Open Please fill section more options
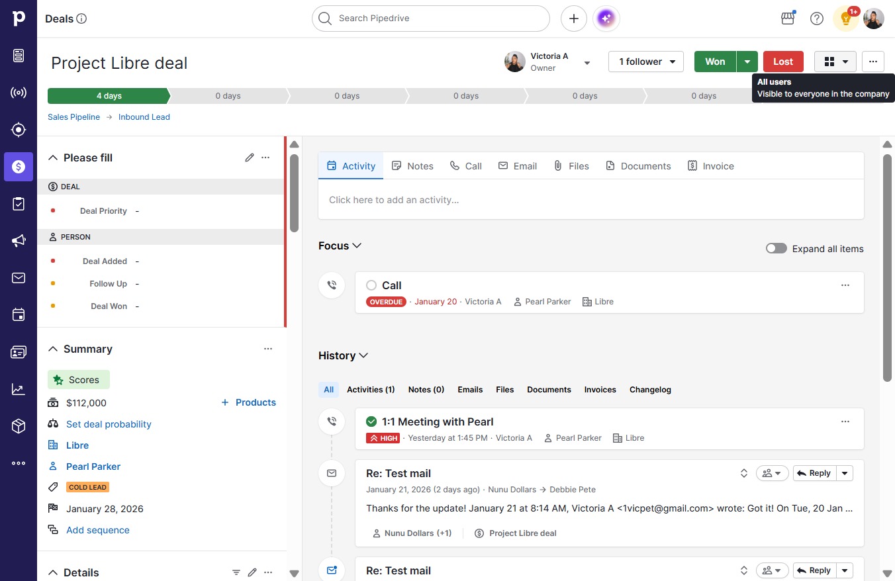The width and height of the screenshot is (895, 581). click(x=265, y=157)
